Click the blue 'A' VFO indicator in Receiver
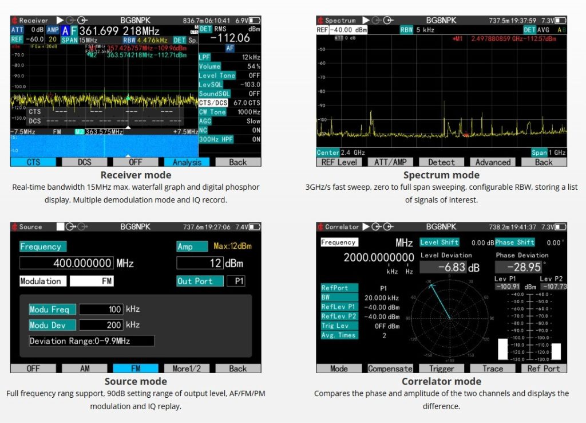This screenshot has width=586, height=423. click(66, 30)
